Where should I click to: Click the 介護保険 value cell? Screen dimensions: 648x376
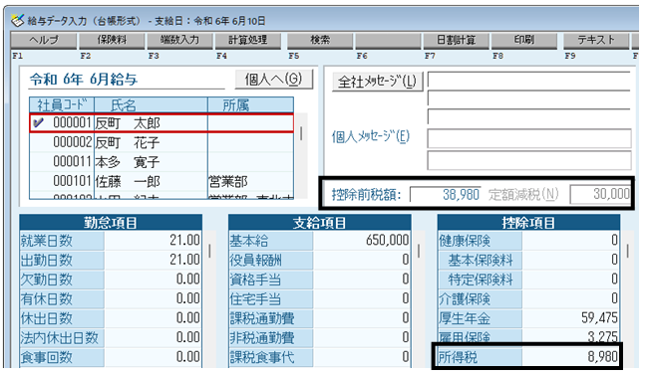[570, 298]
